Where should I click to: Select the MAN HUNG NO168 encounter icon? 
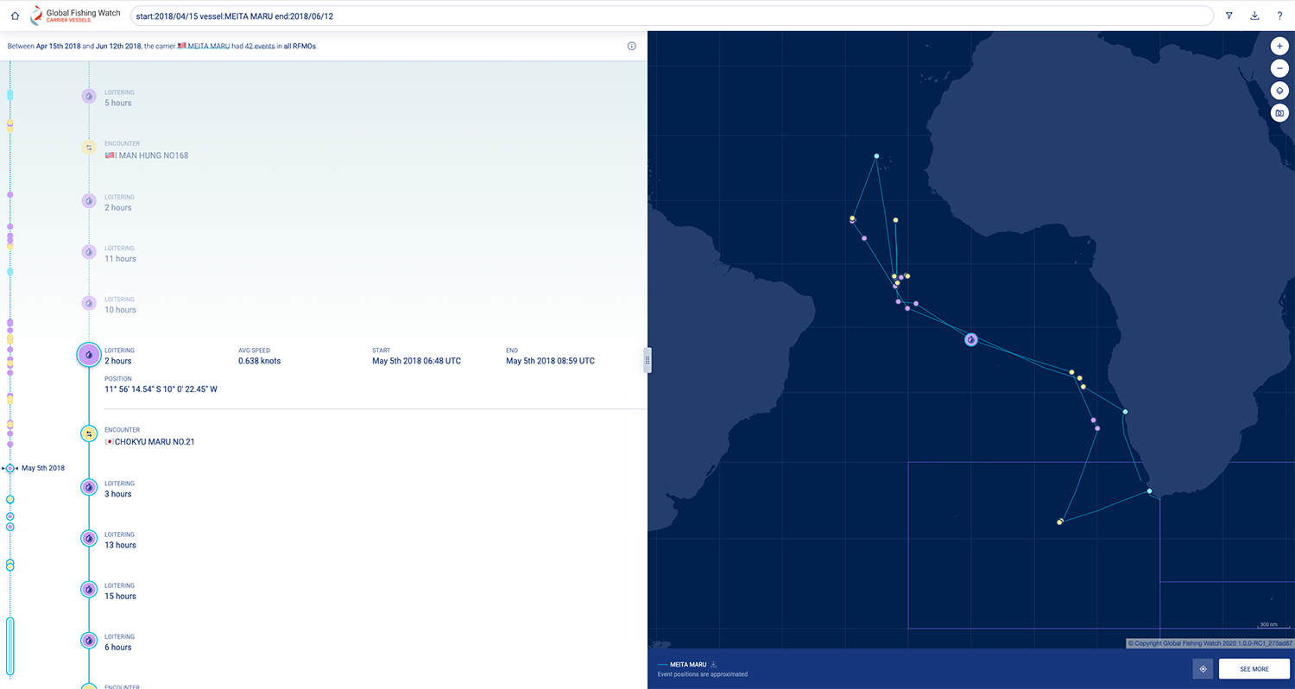(x=89, y=148)
